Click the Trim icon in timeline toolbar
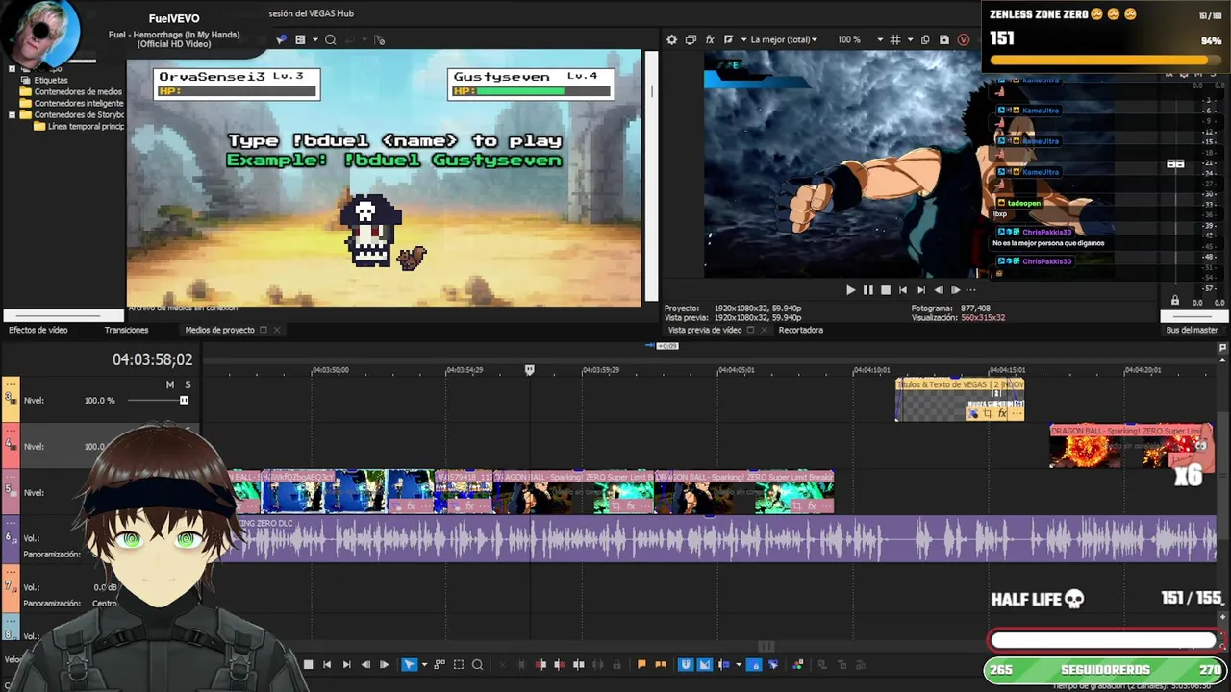The height and width of the screenshot is (692, 1231). [x=521, y=664]
